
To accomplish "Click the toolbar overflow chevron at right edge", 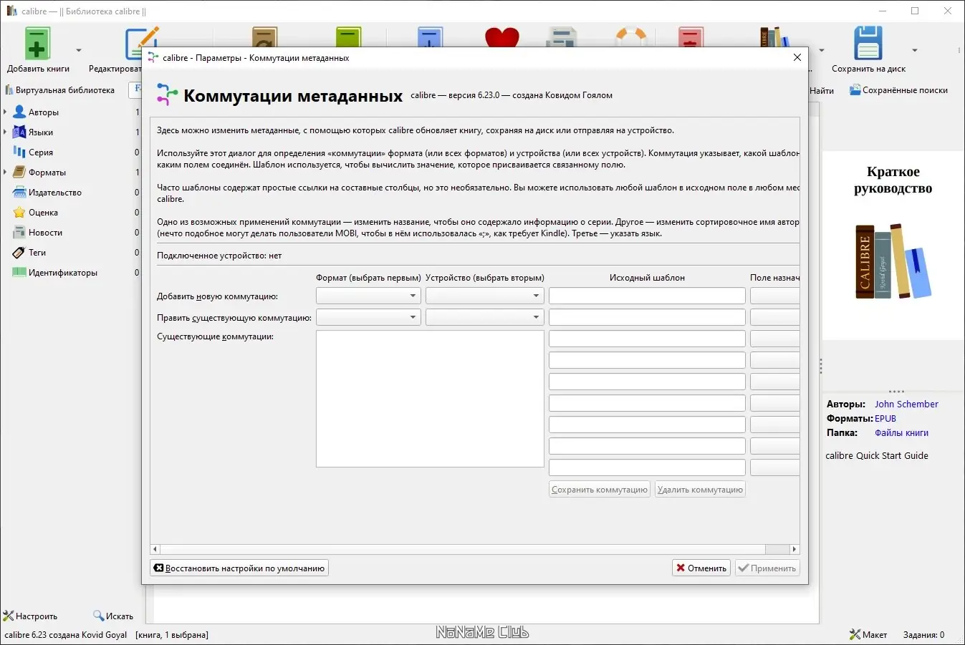I will coord(959,50).
